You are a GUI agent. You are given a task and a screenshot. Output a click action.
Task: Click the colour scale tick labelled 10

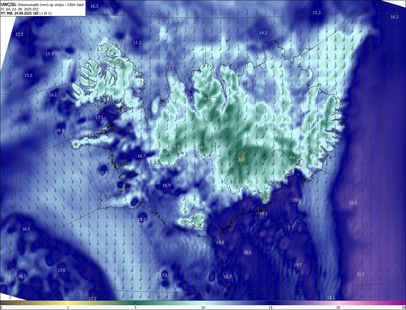[x=203, y=307]
